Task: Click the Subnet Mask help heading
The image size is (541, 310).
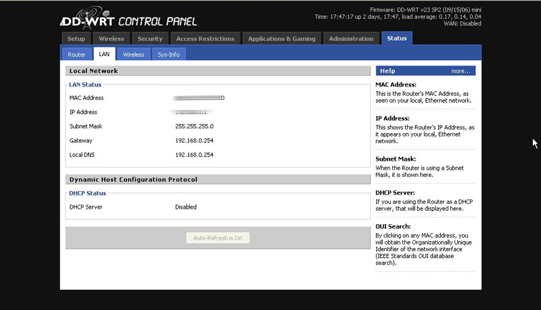Action: (x=396, y=159)
